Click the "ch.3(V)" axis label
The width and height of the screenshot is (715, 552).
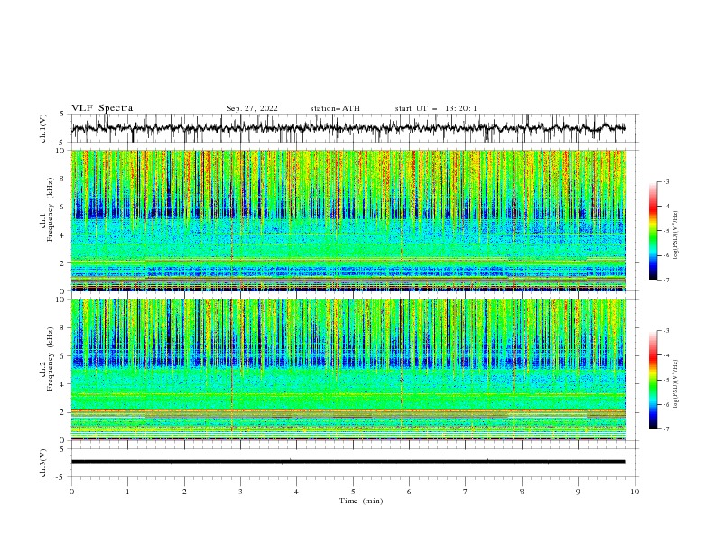(43, 463)
